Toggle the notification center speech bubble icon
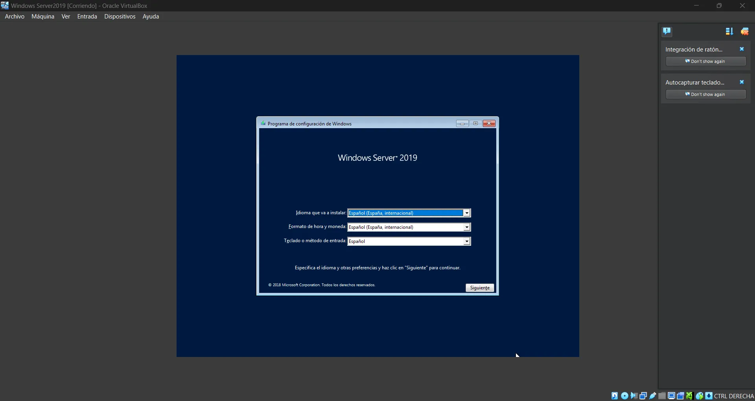This screenshot has height=401, width=755. (x=667, y=31)
